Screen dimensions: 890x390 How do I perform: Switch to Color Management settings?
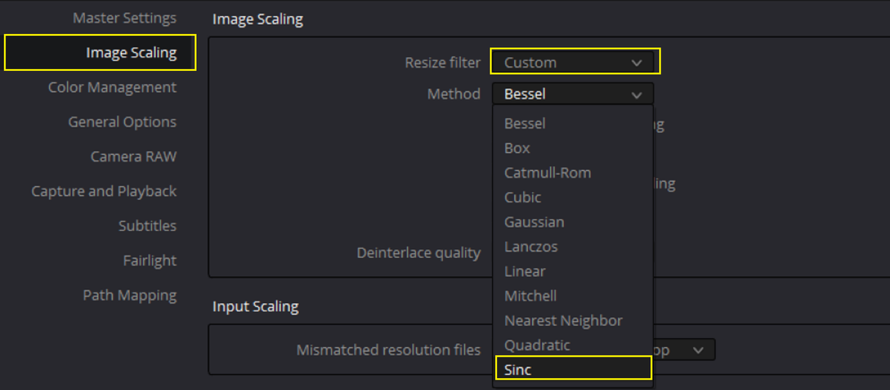(x=112, y=88)
